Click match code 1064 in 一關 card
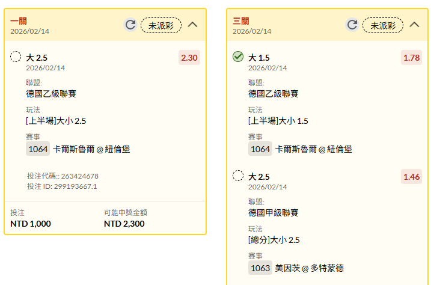This screenshot has height=285, width=431. 38,149
